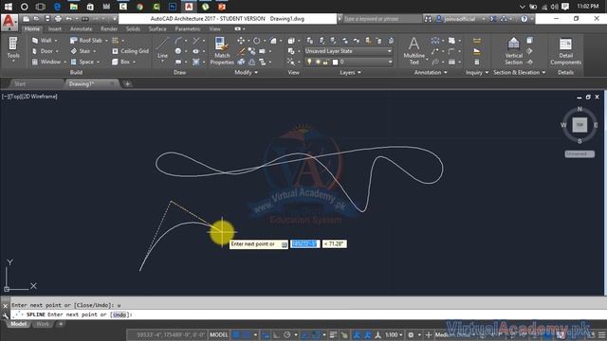Select the Window tool
The height and width of the screenshot is (341, 607).
click(46, 62)
